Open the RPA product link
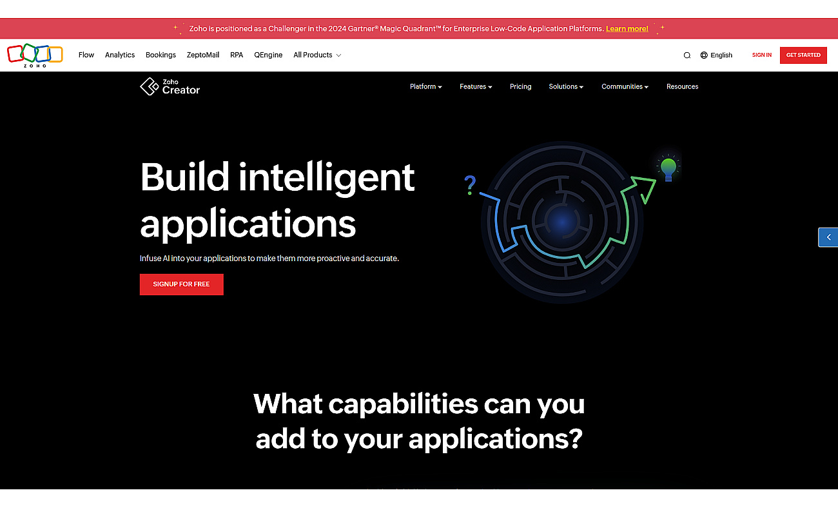This screenshot has height=508, width=838. click(237, 55)
